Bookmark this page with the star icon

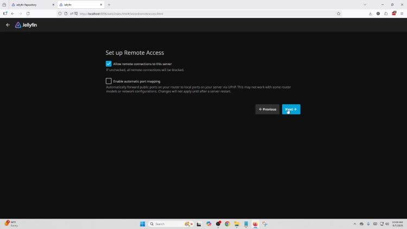339,14
